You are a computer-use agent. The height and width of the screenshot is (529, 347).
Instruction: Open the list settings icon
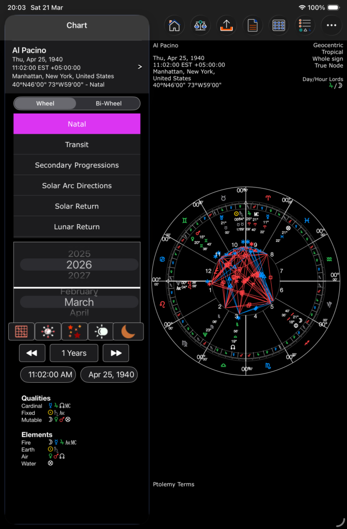pos(305,25)
